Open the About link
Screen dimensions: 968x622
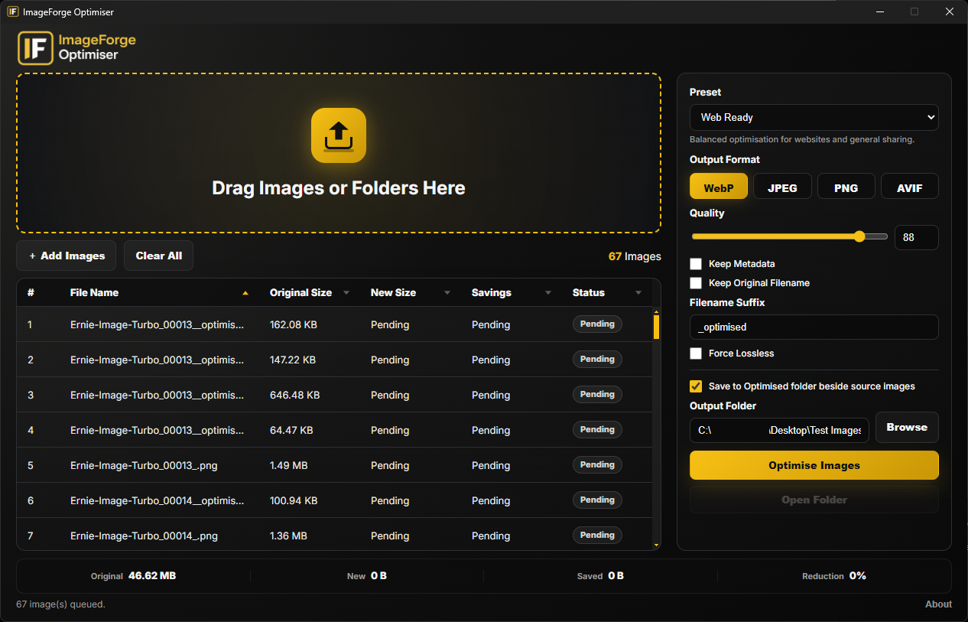click(938, 604)
